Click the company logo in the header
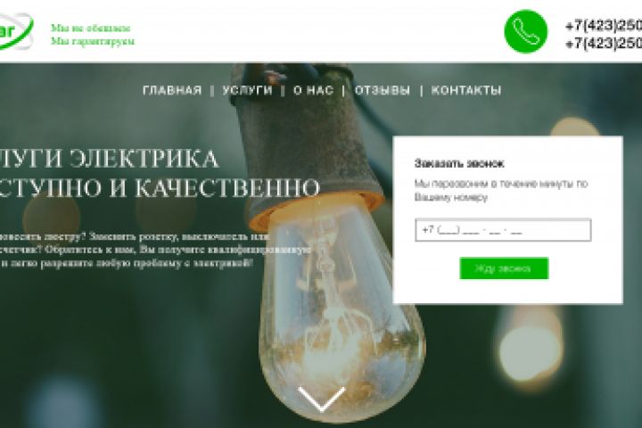Viewport: 642px width, 428px height. (x=15, y=31)
